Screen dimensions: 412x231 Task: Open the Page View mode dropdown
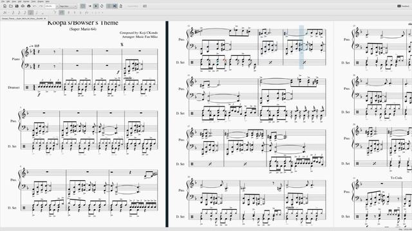pos(68,6)
